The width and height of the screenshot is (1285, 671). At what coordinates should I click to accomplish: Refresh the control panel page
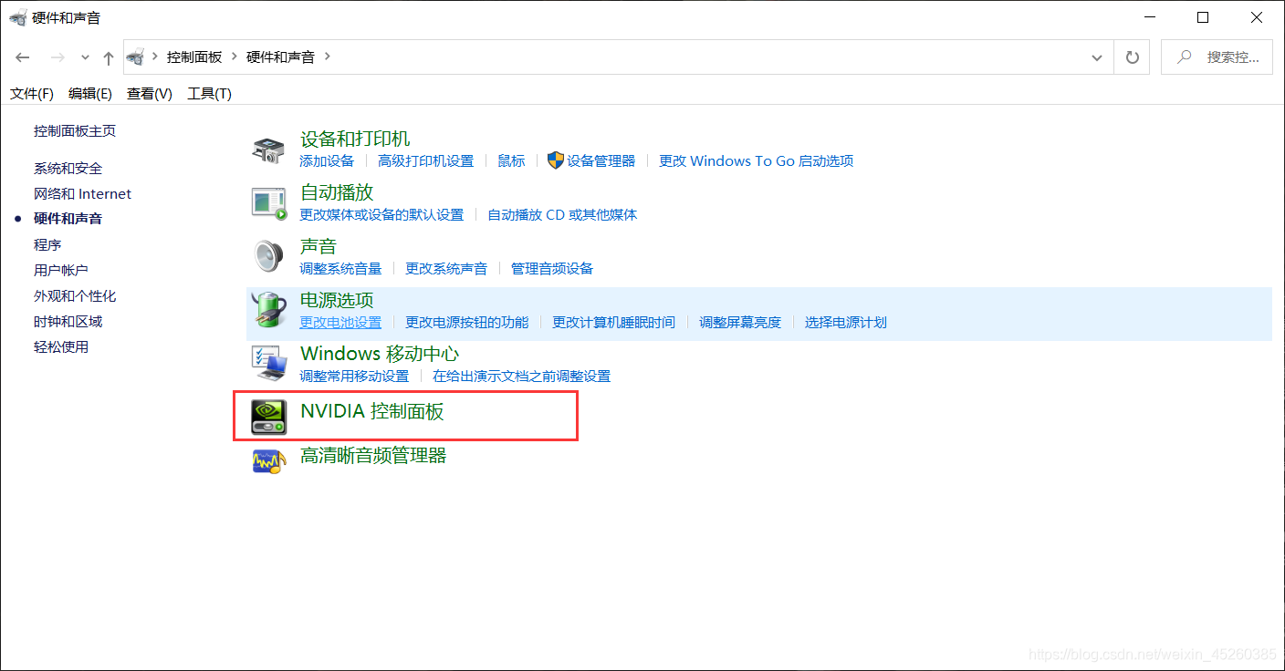(1133, 57)
